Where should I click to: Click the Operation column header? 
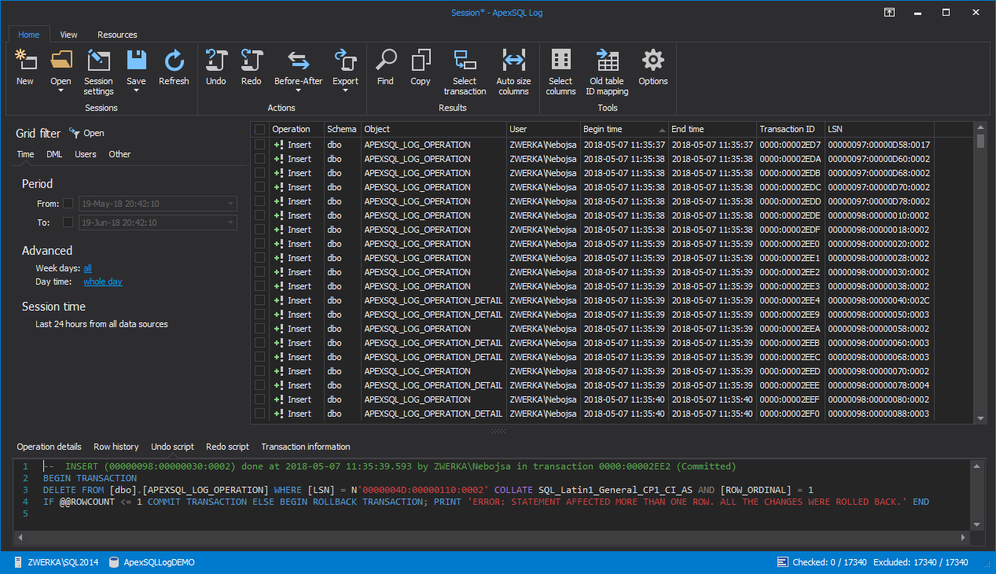click(x=296, y=129)
